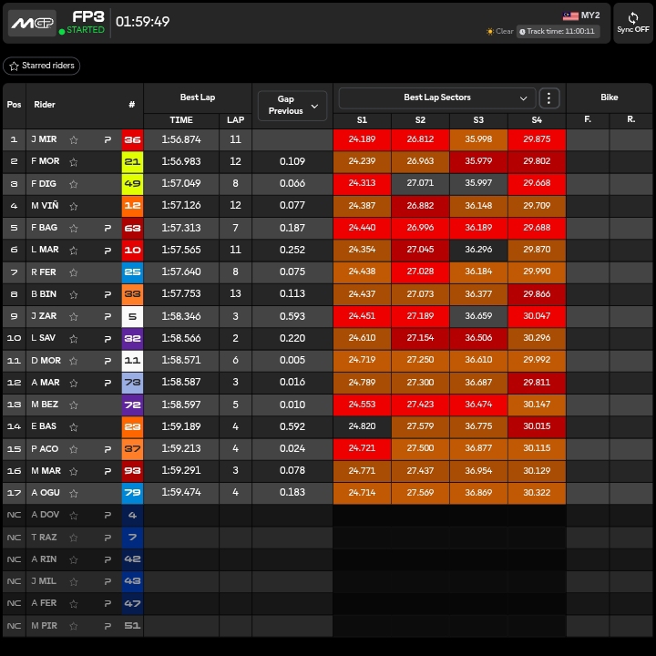Enable the Starred riders filter

(x=41, y=67)
